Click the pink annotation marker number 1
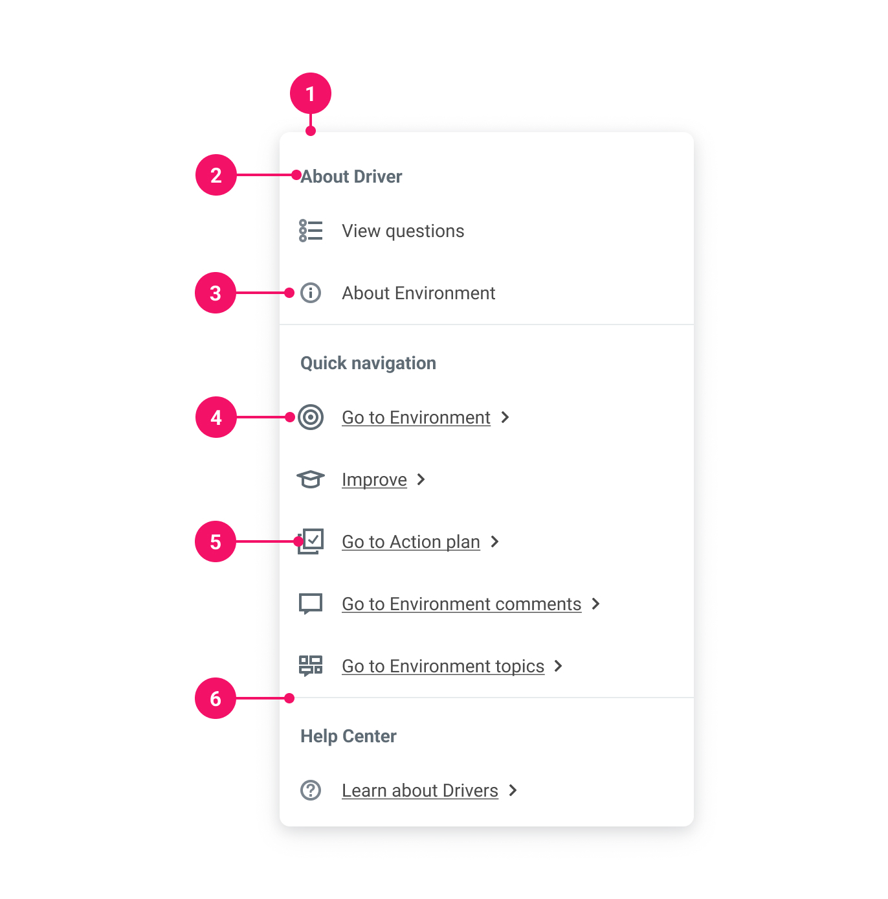 311,94
